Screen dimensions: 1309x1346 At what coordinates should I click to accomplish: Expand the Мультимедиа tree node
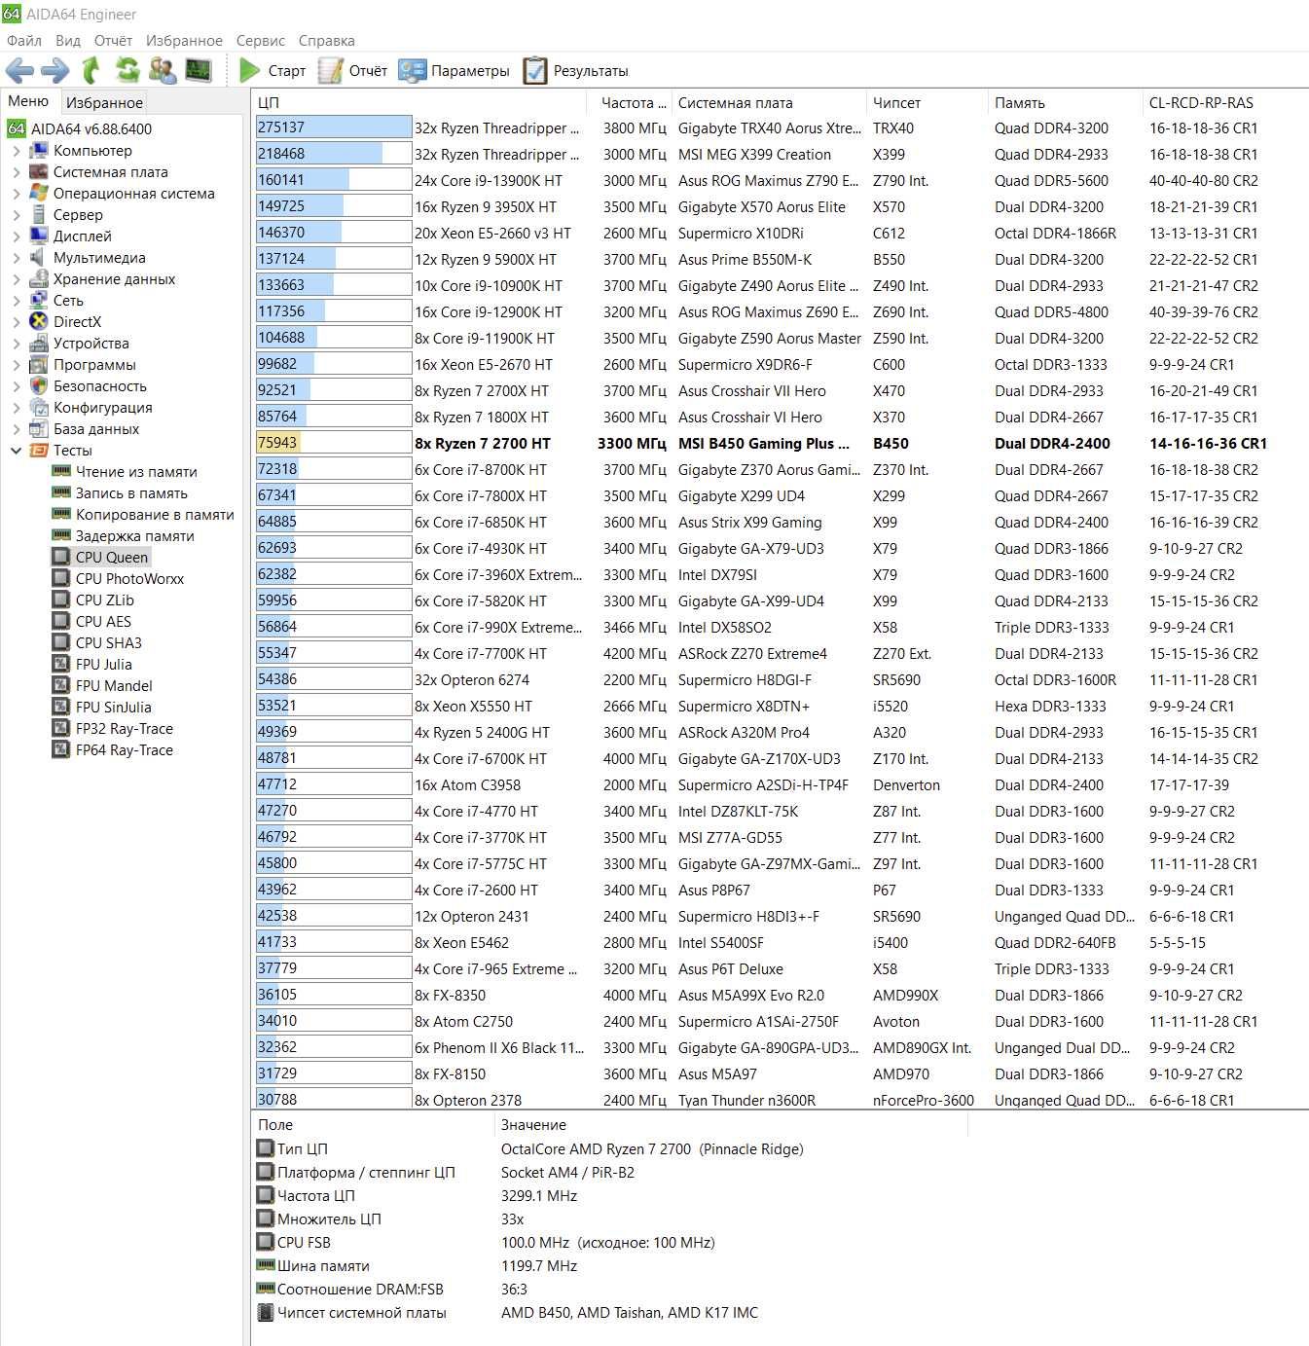tap(16, 258)
